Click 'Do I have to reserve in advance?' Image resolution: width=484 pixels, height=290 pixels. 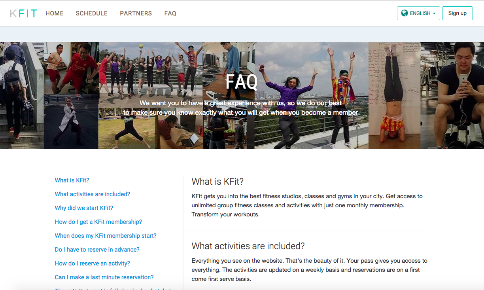click(97, 250)
